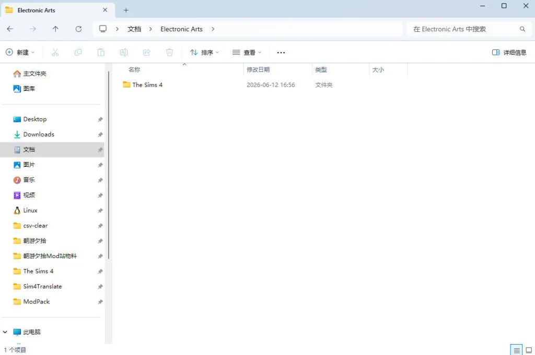This screenshot has width=535, height=355.
Task: Open the 排序 (Sort) dropdown
Action: click(204, 53)
